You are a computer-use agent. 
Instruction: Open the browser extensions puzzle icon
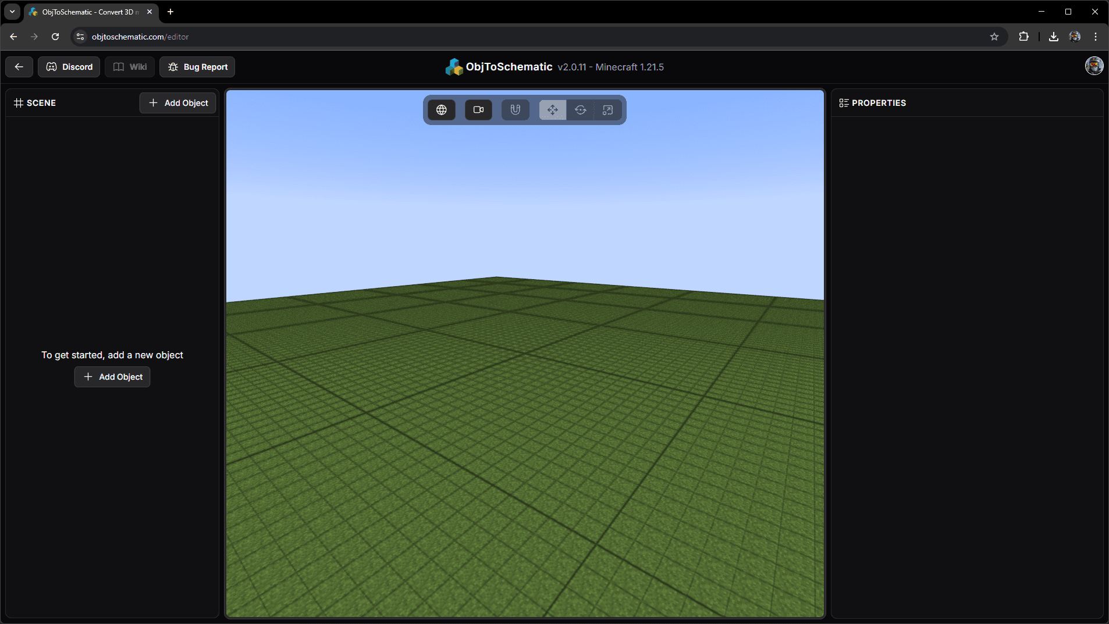1023,37
